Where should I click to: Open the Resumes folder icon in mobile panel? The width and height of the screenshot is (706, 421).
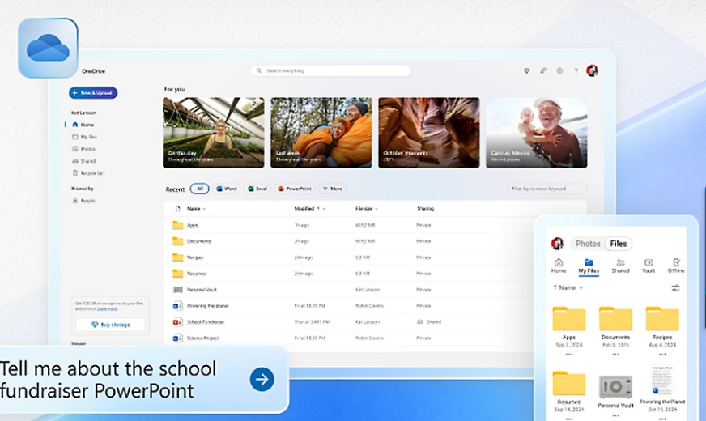point(569,383)
